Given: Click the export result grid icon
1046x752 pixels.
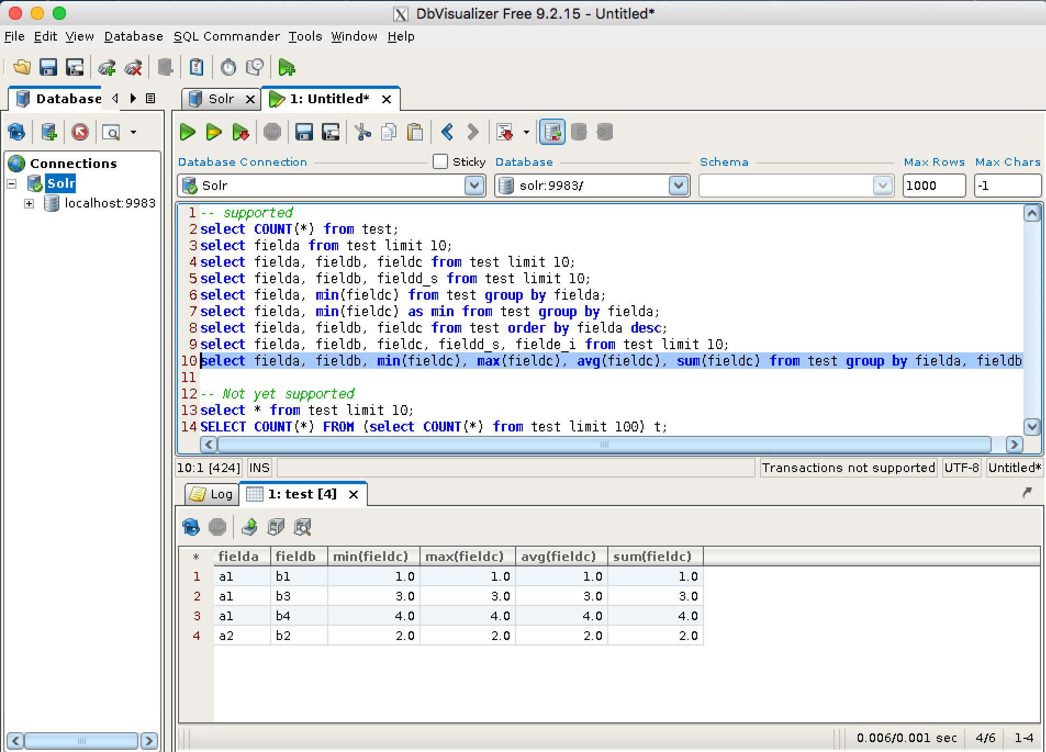Looking at the screenshot, I should [x=249, y=527].
